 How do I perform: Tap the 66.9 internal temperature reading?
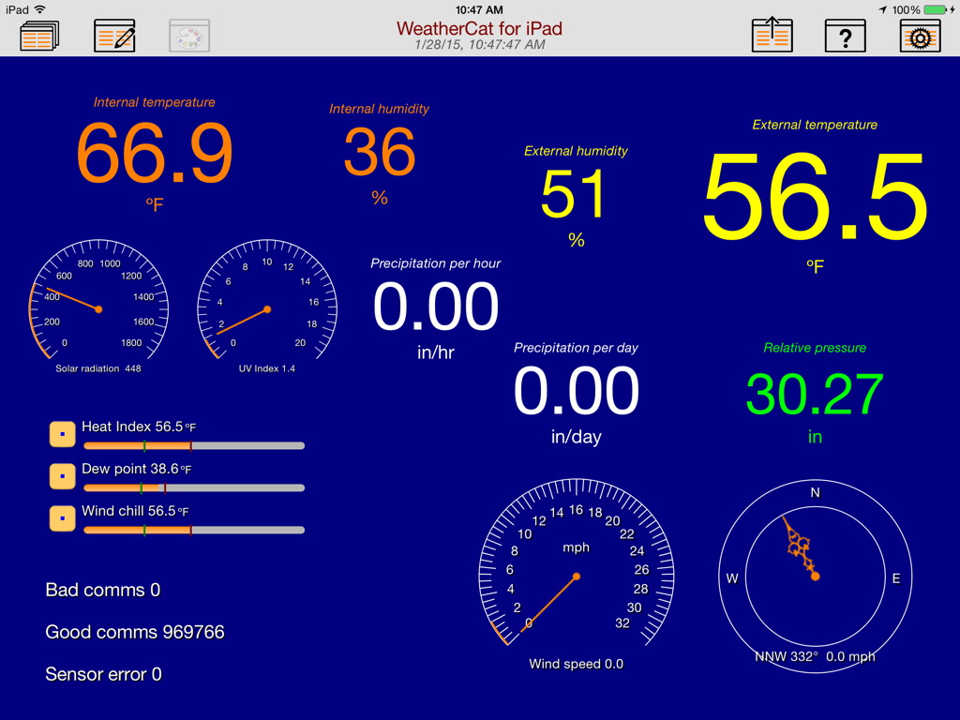click(155, 153)
